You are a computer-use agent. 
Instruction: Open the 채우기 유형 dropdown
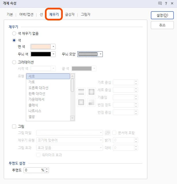(70, 140)
